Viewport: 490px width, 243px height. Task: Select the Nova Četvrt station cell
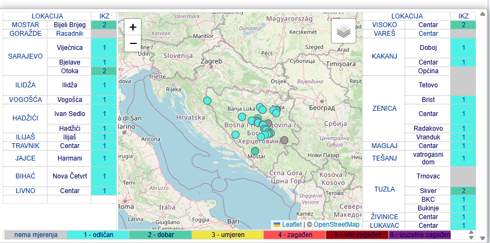click(69, 176)
